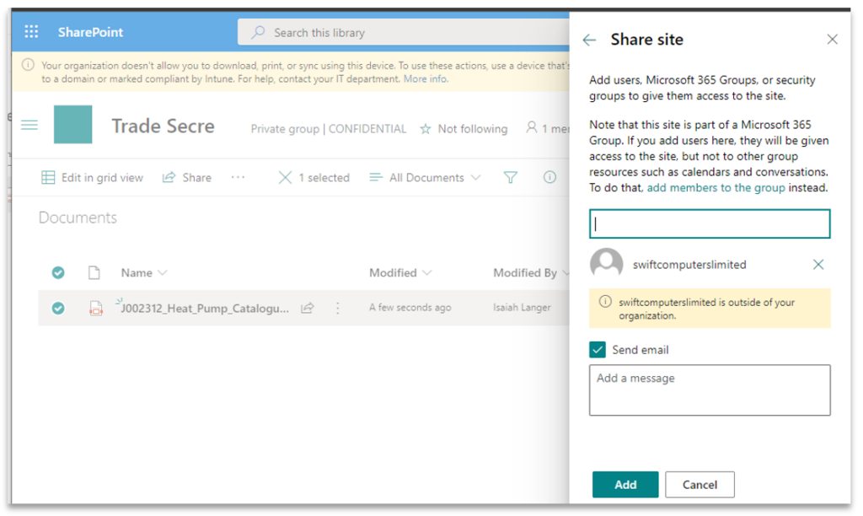The height and width of the screenshot is (516, 863).
Task: Click the share icon on the Heat Pump Catalogue row
Action: (x=307, y=309)
